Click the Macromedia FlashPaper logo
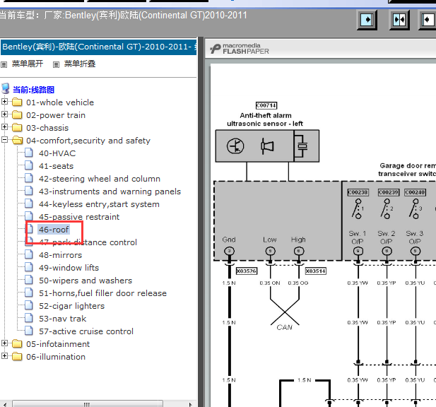 pyautogui.click(x=240, y=49)
